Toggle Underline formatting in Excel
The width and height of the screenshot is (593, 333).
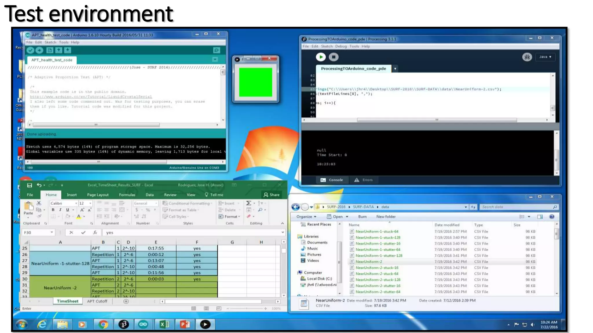(67, 210)
